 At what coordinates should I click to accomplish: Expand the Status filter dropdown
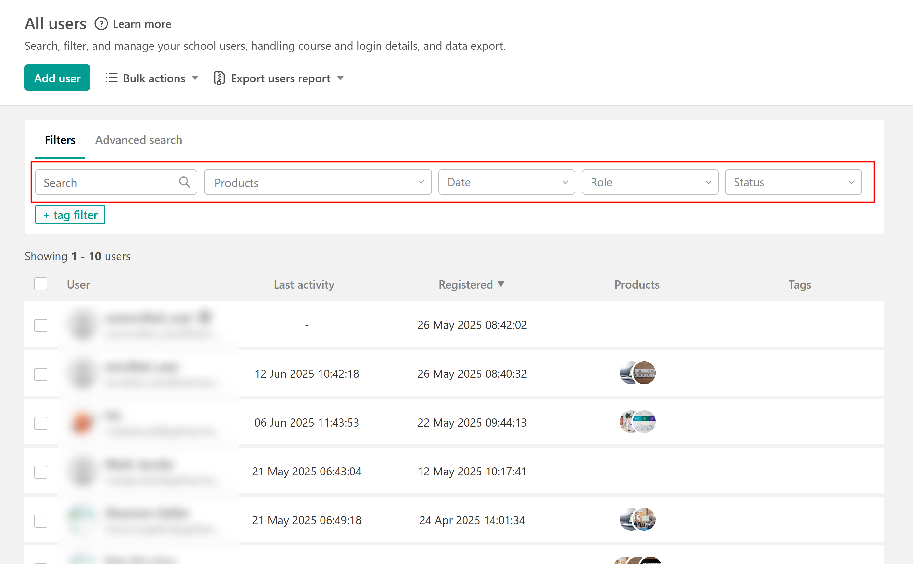793,182
